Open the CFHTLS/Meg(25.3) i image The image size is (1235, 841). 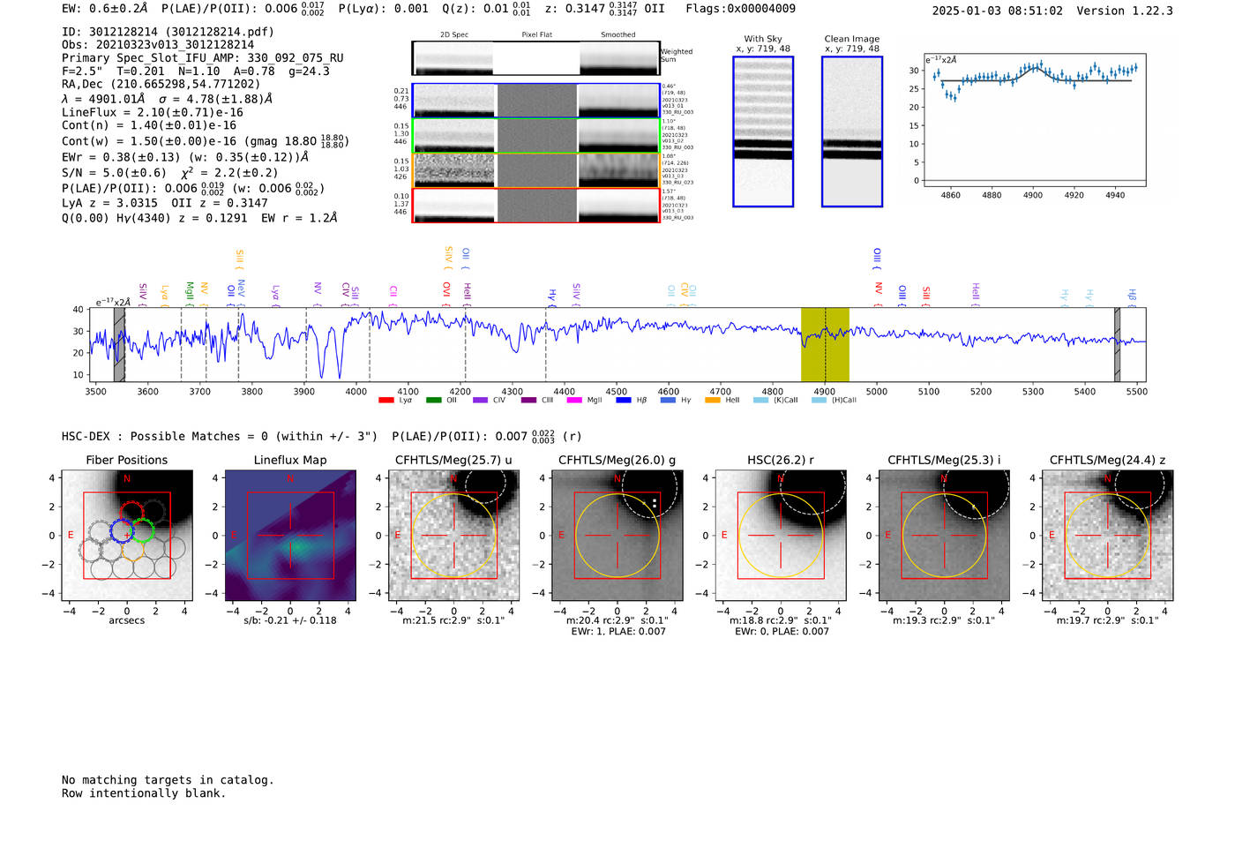[x=944, y=536]
